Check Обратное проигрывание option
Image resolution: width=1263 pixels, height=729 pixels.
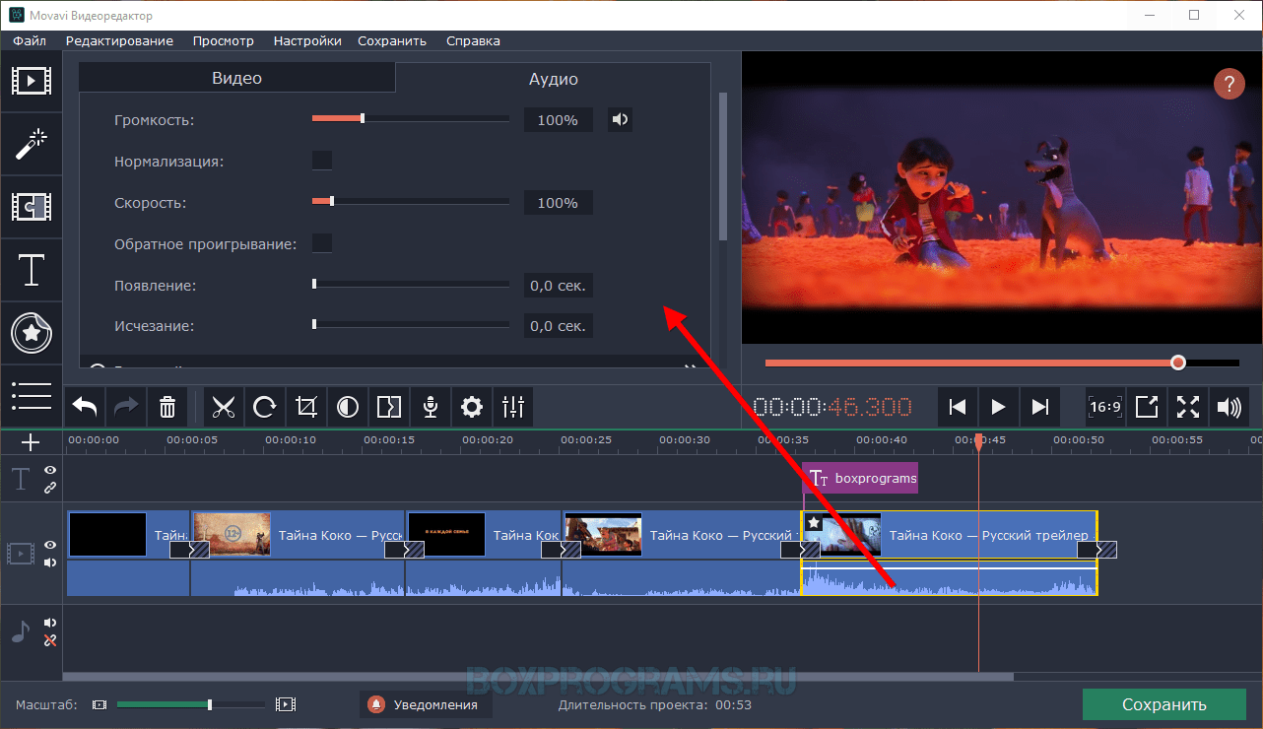pos(322,243)
